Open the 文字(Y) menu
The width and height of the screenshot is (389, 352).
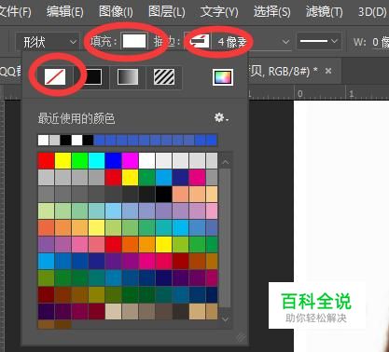pyautogui.click(x=219, y=12)
